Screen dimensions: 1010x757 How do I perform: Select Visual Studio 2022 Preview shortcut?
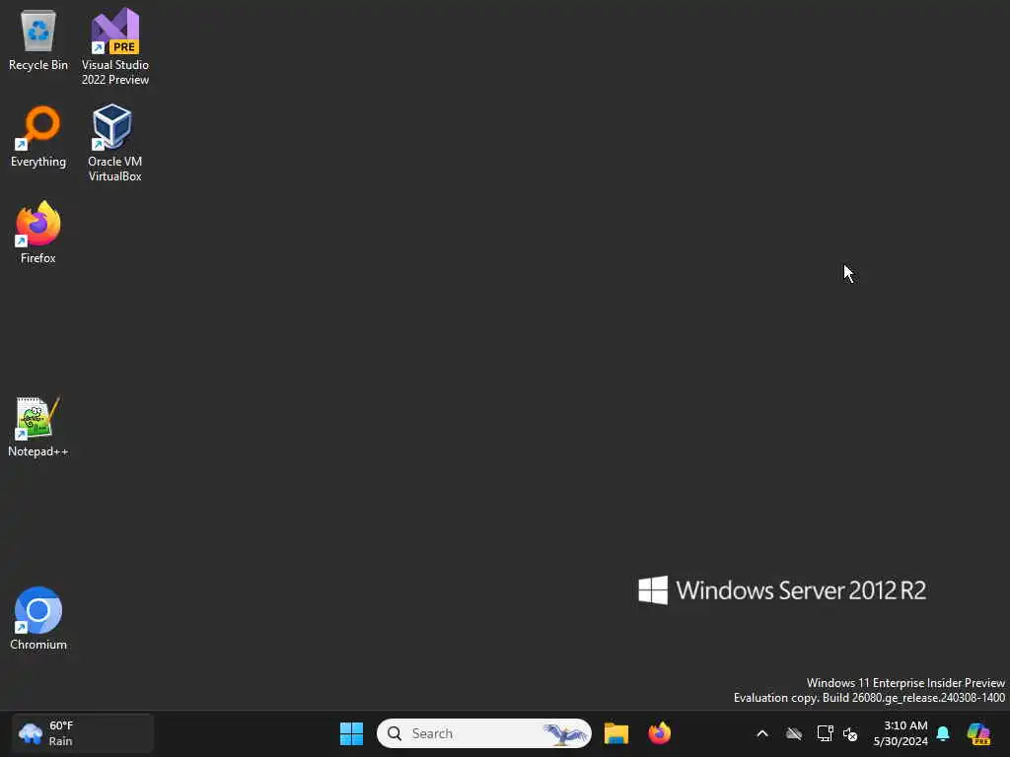pyautogui.click(x=115, y=46)
